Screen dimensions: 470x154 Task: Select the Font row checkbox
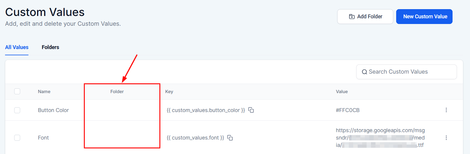[x=17, y=138]
